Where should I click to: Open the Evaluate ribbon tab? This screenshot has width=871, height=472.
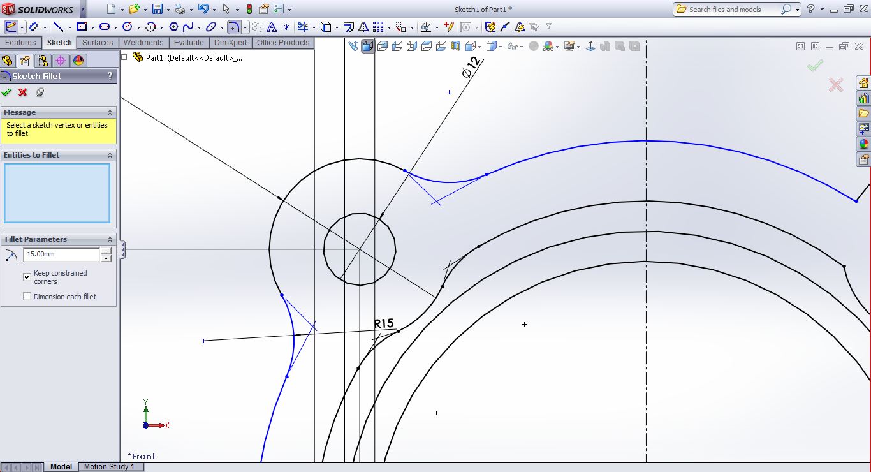tap(189, 43)
